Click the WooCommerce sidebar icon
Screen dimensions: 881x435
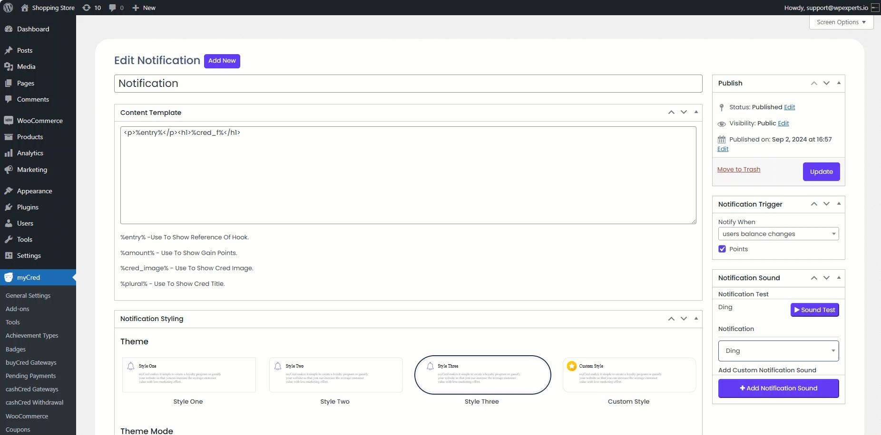(9, 121)
